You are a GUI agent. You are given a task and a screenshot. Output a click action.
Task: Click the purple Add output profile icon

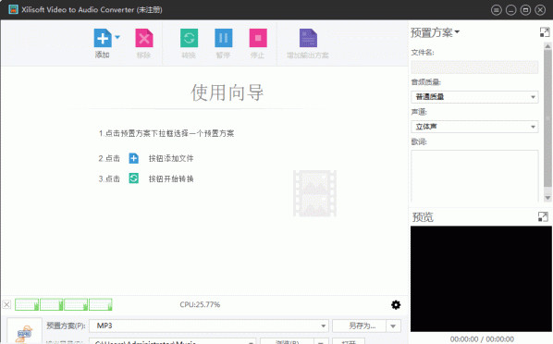[x=308, y=38]
